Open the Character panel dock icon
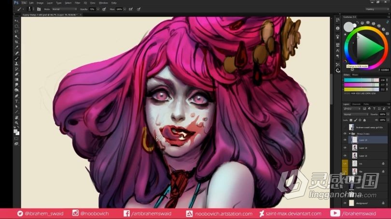 pos(337,51)
